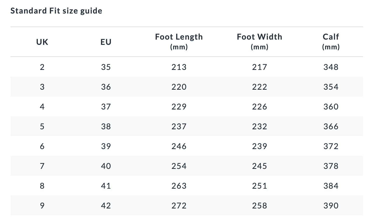
Task: Select the UK column header
Action: tap(42, 42)
